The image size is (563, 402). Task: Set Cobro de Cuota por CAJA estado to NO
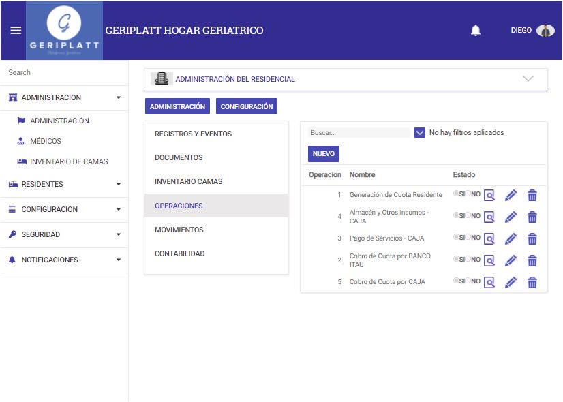pos(468,280)
